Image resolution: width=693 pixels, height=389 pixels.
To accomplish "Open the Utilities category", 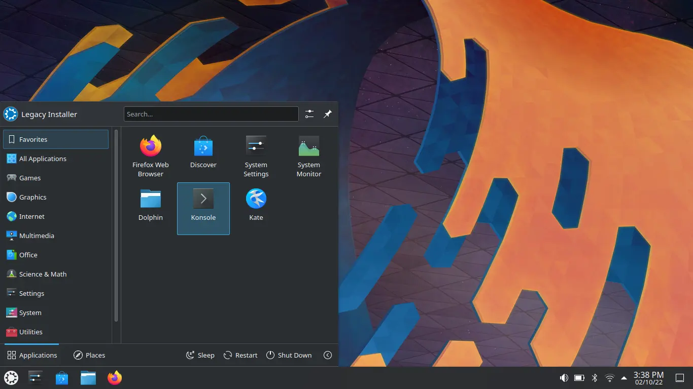I will [x=56, y=332].
